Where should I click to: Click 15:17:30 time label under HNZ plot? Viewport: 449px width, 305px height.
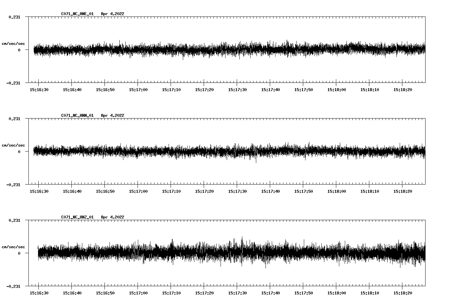[237, 293]
